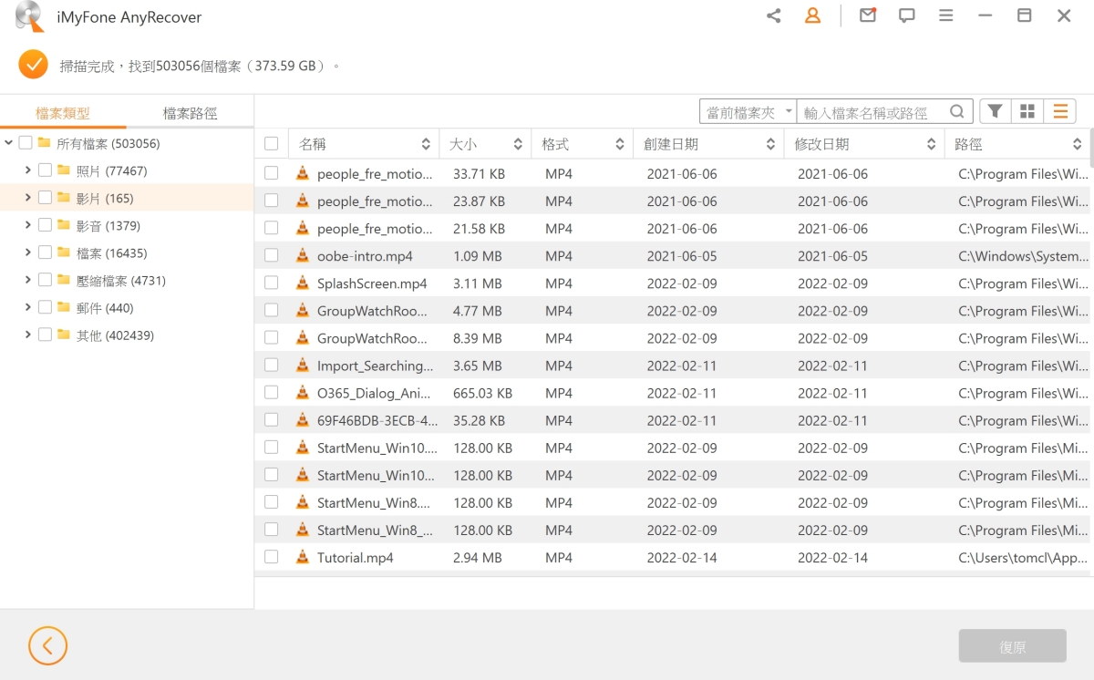Open the mail notification icon
1094x680 pixels.
868,15
